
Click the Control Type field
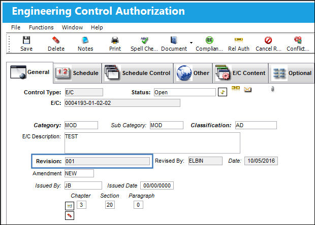pos(84,92)
